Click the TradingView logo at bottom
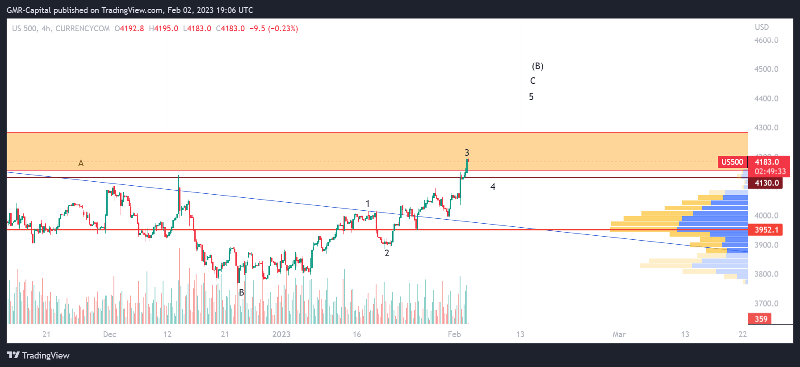The width and height of the screenshot is (800, 367). coord(38,355)
